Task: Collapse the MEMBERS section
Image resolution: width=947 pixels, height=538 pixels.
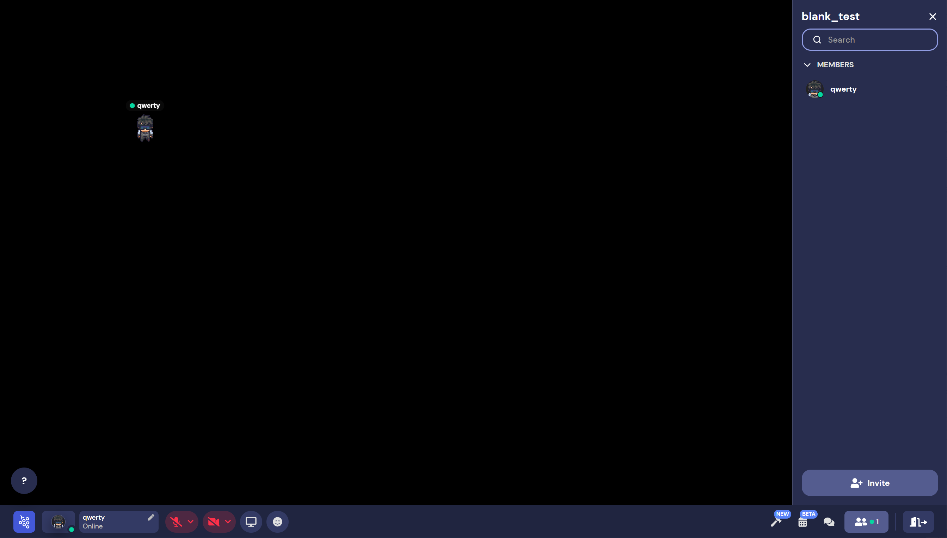Action: (807, 65)
